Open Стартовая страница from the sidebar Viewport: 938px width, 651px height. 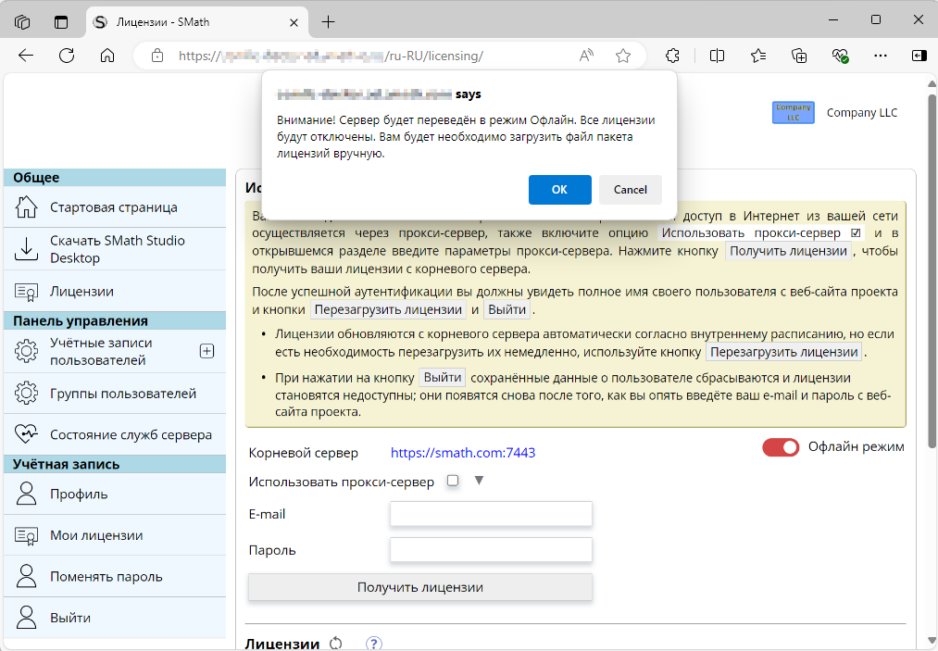[x=114, y=207]
